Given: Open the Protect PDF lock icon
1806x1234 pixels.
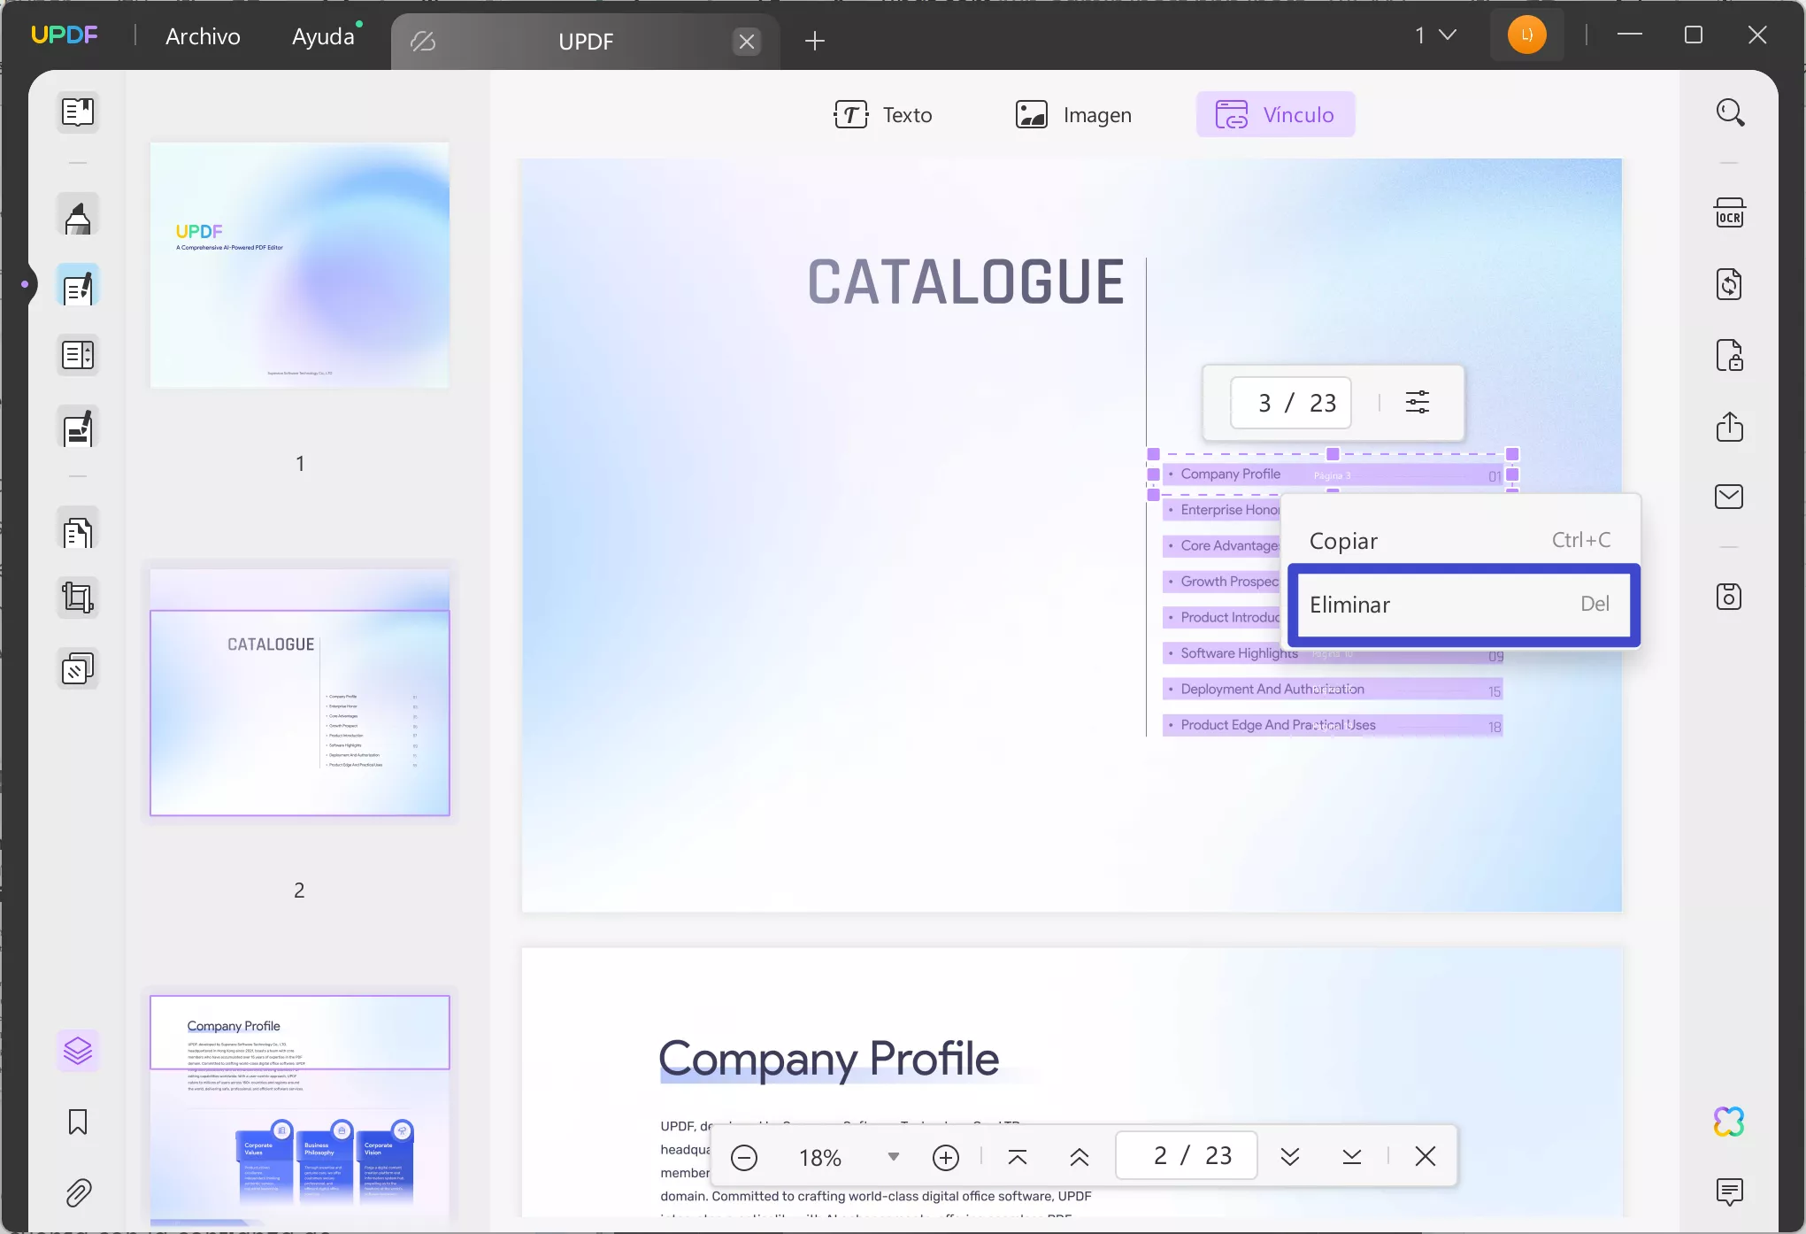Looking at the screenshot, I should pos(1730,355).
